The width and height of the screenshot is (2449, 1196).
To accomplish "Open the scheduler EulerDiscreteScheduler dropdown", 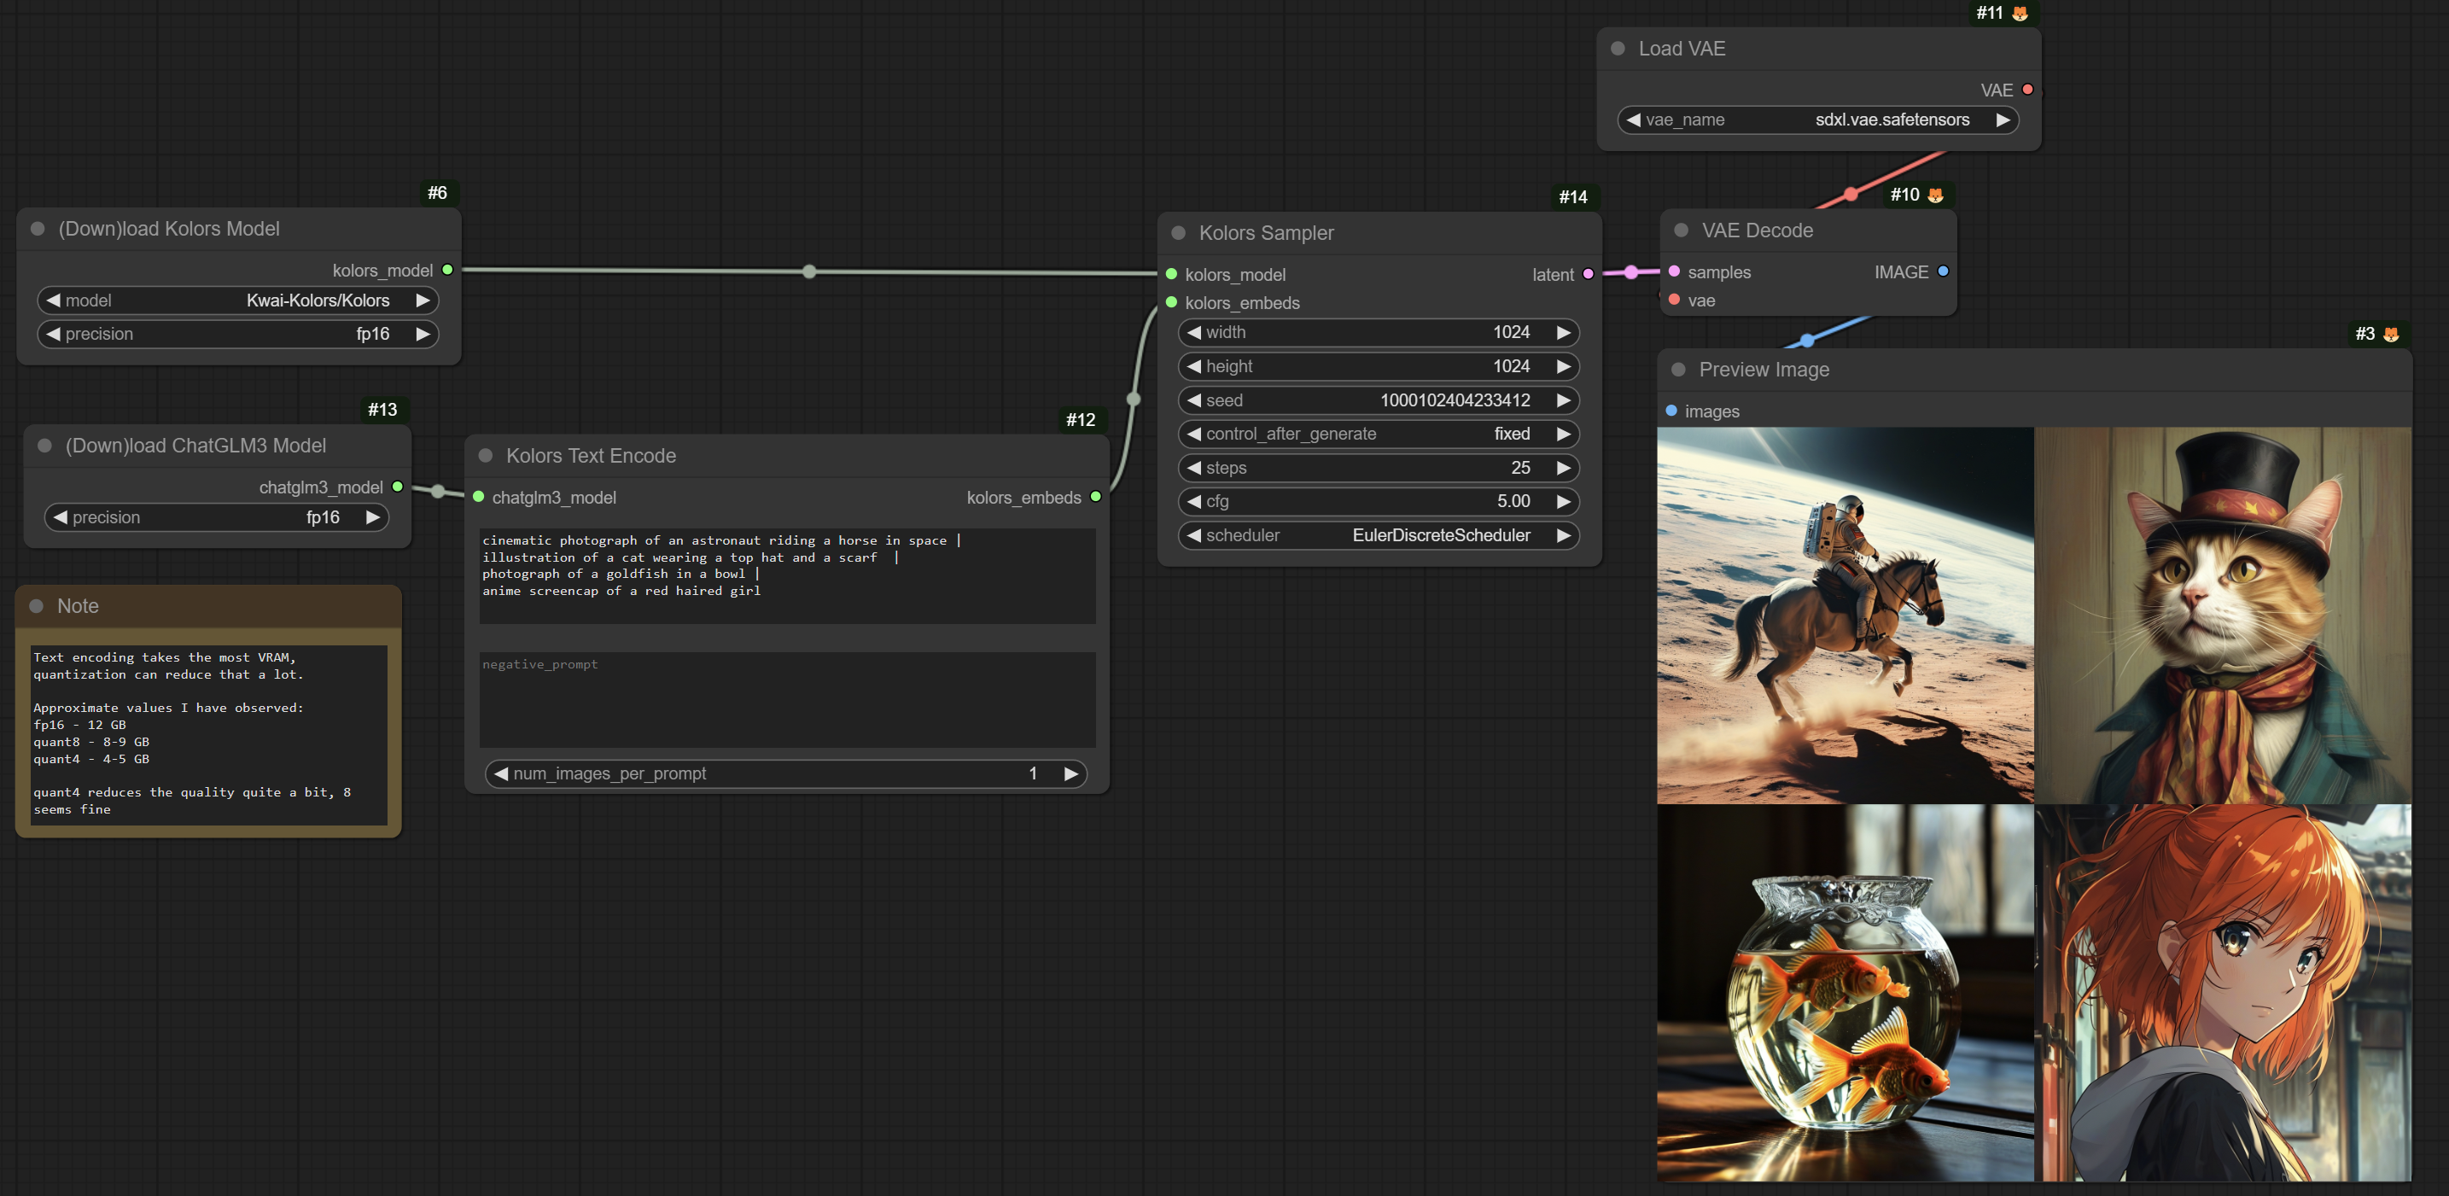I will (x=1379, y=535).
